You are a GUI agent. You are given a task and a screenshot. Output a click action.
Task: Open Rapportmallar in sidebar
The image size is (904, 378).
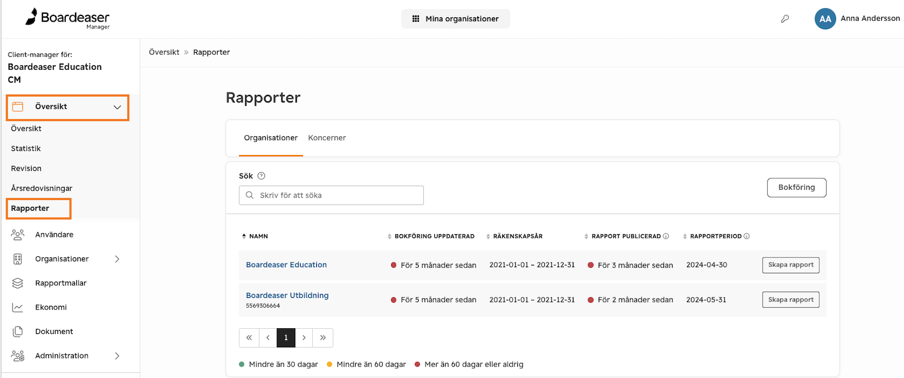[x=61, y=283]
